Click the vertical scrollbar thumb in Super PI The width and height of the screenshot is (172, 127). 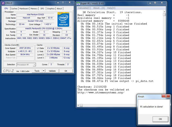[164, 15]
